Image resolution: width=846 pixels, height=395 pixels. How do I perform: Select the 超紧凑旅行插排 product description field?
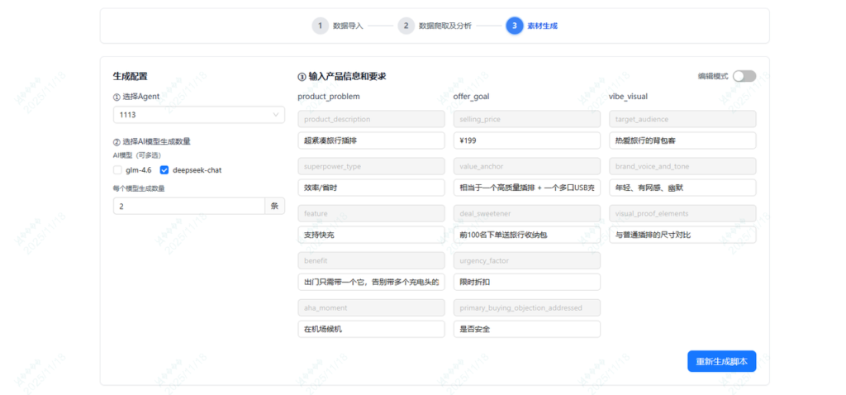click(371, 140)
